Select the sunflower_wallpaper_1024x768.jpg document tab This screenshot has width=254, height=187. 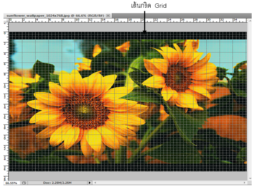click(54, 15)
